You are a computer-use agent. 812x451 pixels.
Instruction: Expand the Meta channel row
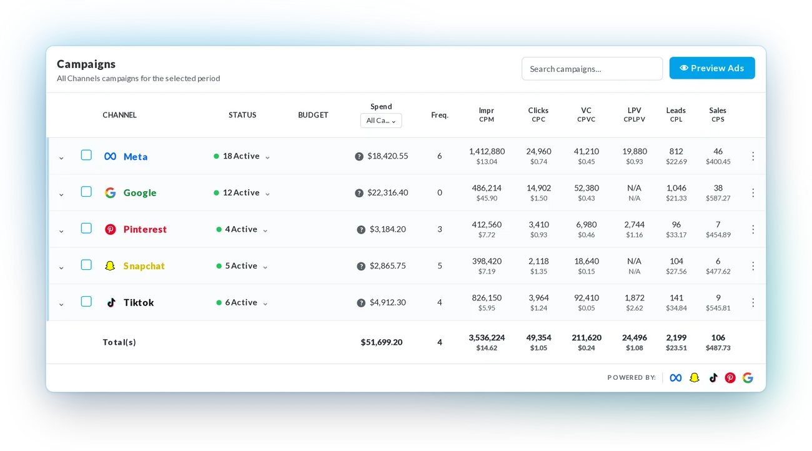pos(61,158)
